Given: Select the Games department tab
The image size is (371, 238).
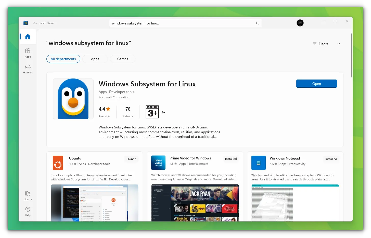Looking at the screenshot, I should (x=123, y=59).
